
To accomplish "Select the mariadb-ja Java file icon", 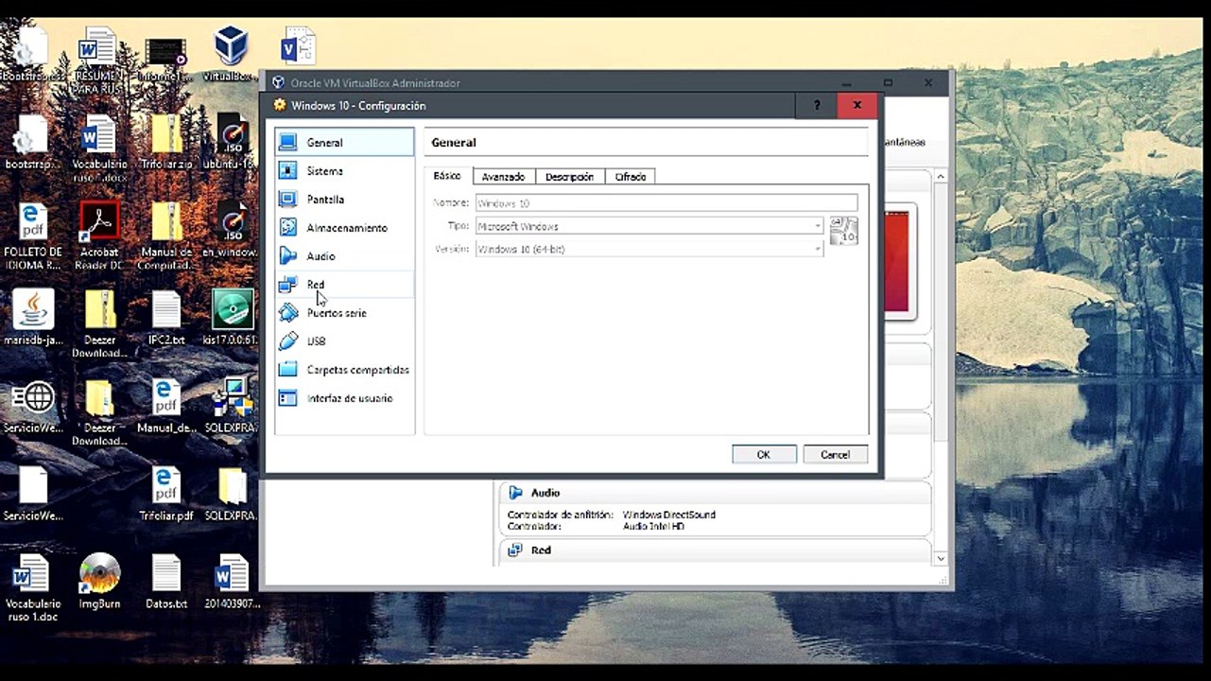I will click(33, 319).
